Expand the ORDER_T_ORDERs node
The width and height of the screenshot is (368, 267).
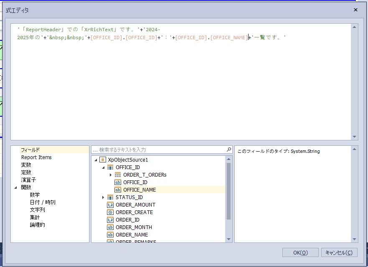tap(111, 175)
